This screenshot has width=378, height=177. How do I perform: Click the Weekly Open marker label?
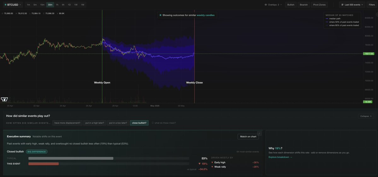coord(102,82)
